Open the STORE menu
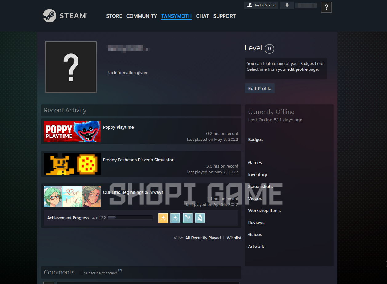This screenshot has height=284, width=387. (114, 16)
